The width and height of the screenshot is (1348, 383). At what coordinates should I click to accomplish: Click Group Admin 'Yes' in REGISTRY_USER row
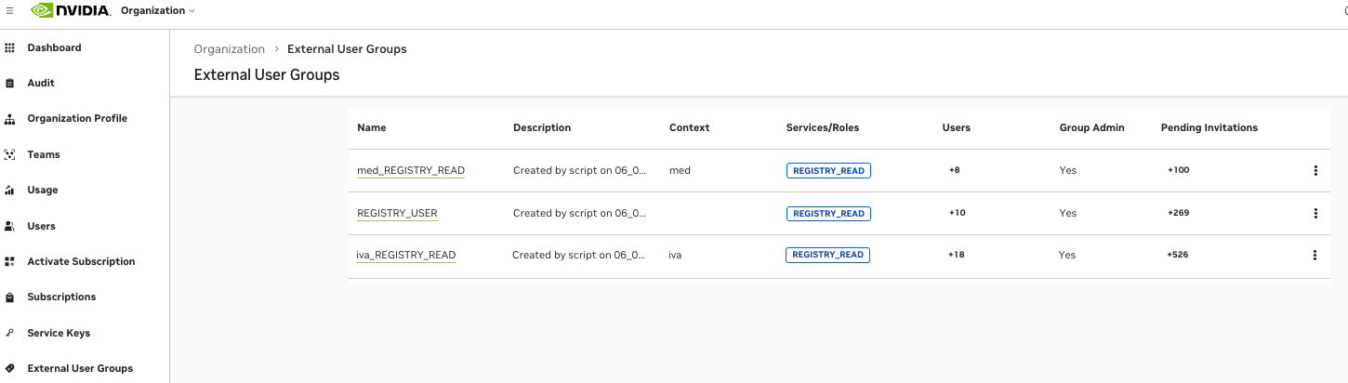pos(1068,213)
